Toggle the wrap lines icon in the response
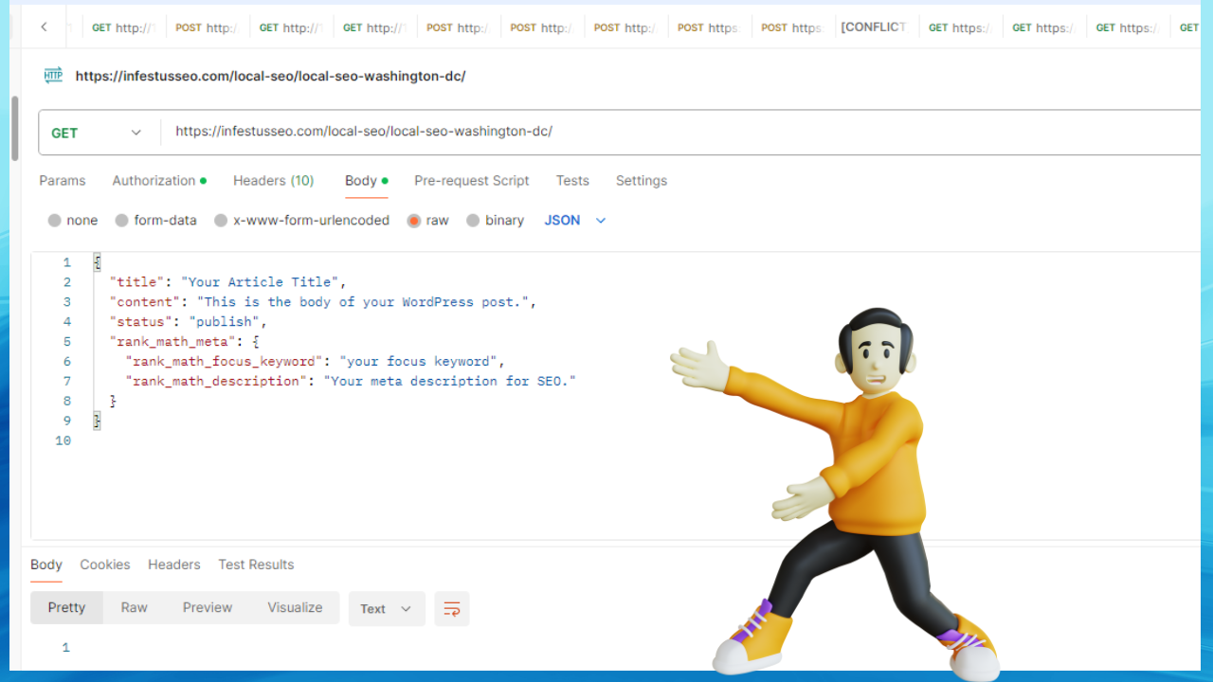Viewport: 1213px width, 682px height. click(x=452, y=609)
